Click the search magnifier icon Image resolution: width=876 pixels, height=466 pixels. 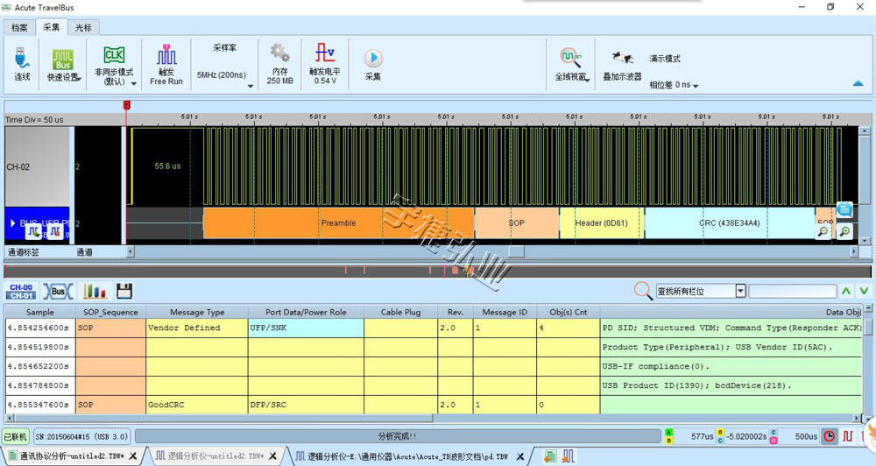(x=642, y=291)
